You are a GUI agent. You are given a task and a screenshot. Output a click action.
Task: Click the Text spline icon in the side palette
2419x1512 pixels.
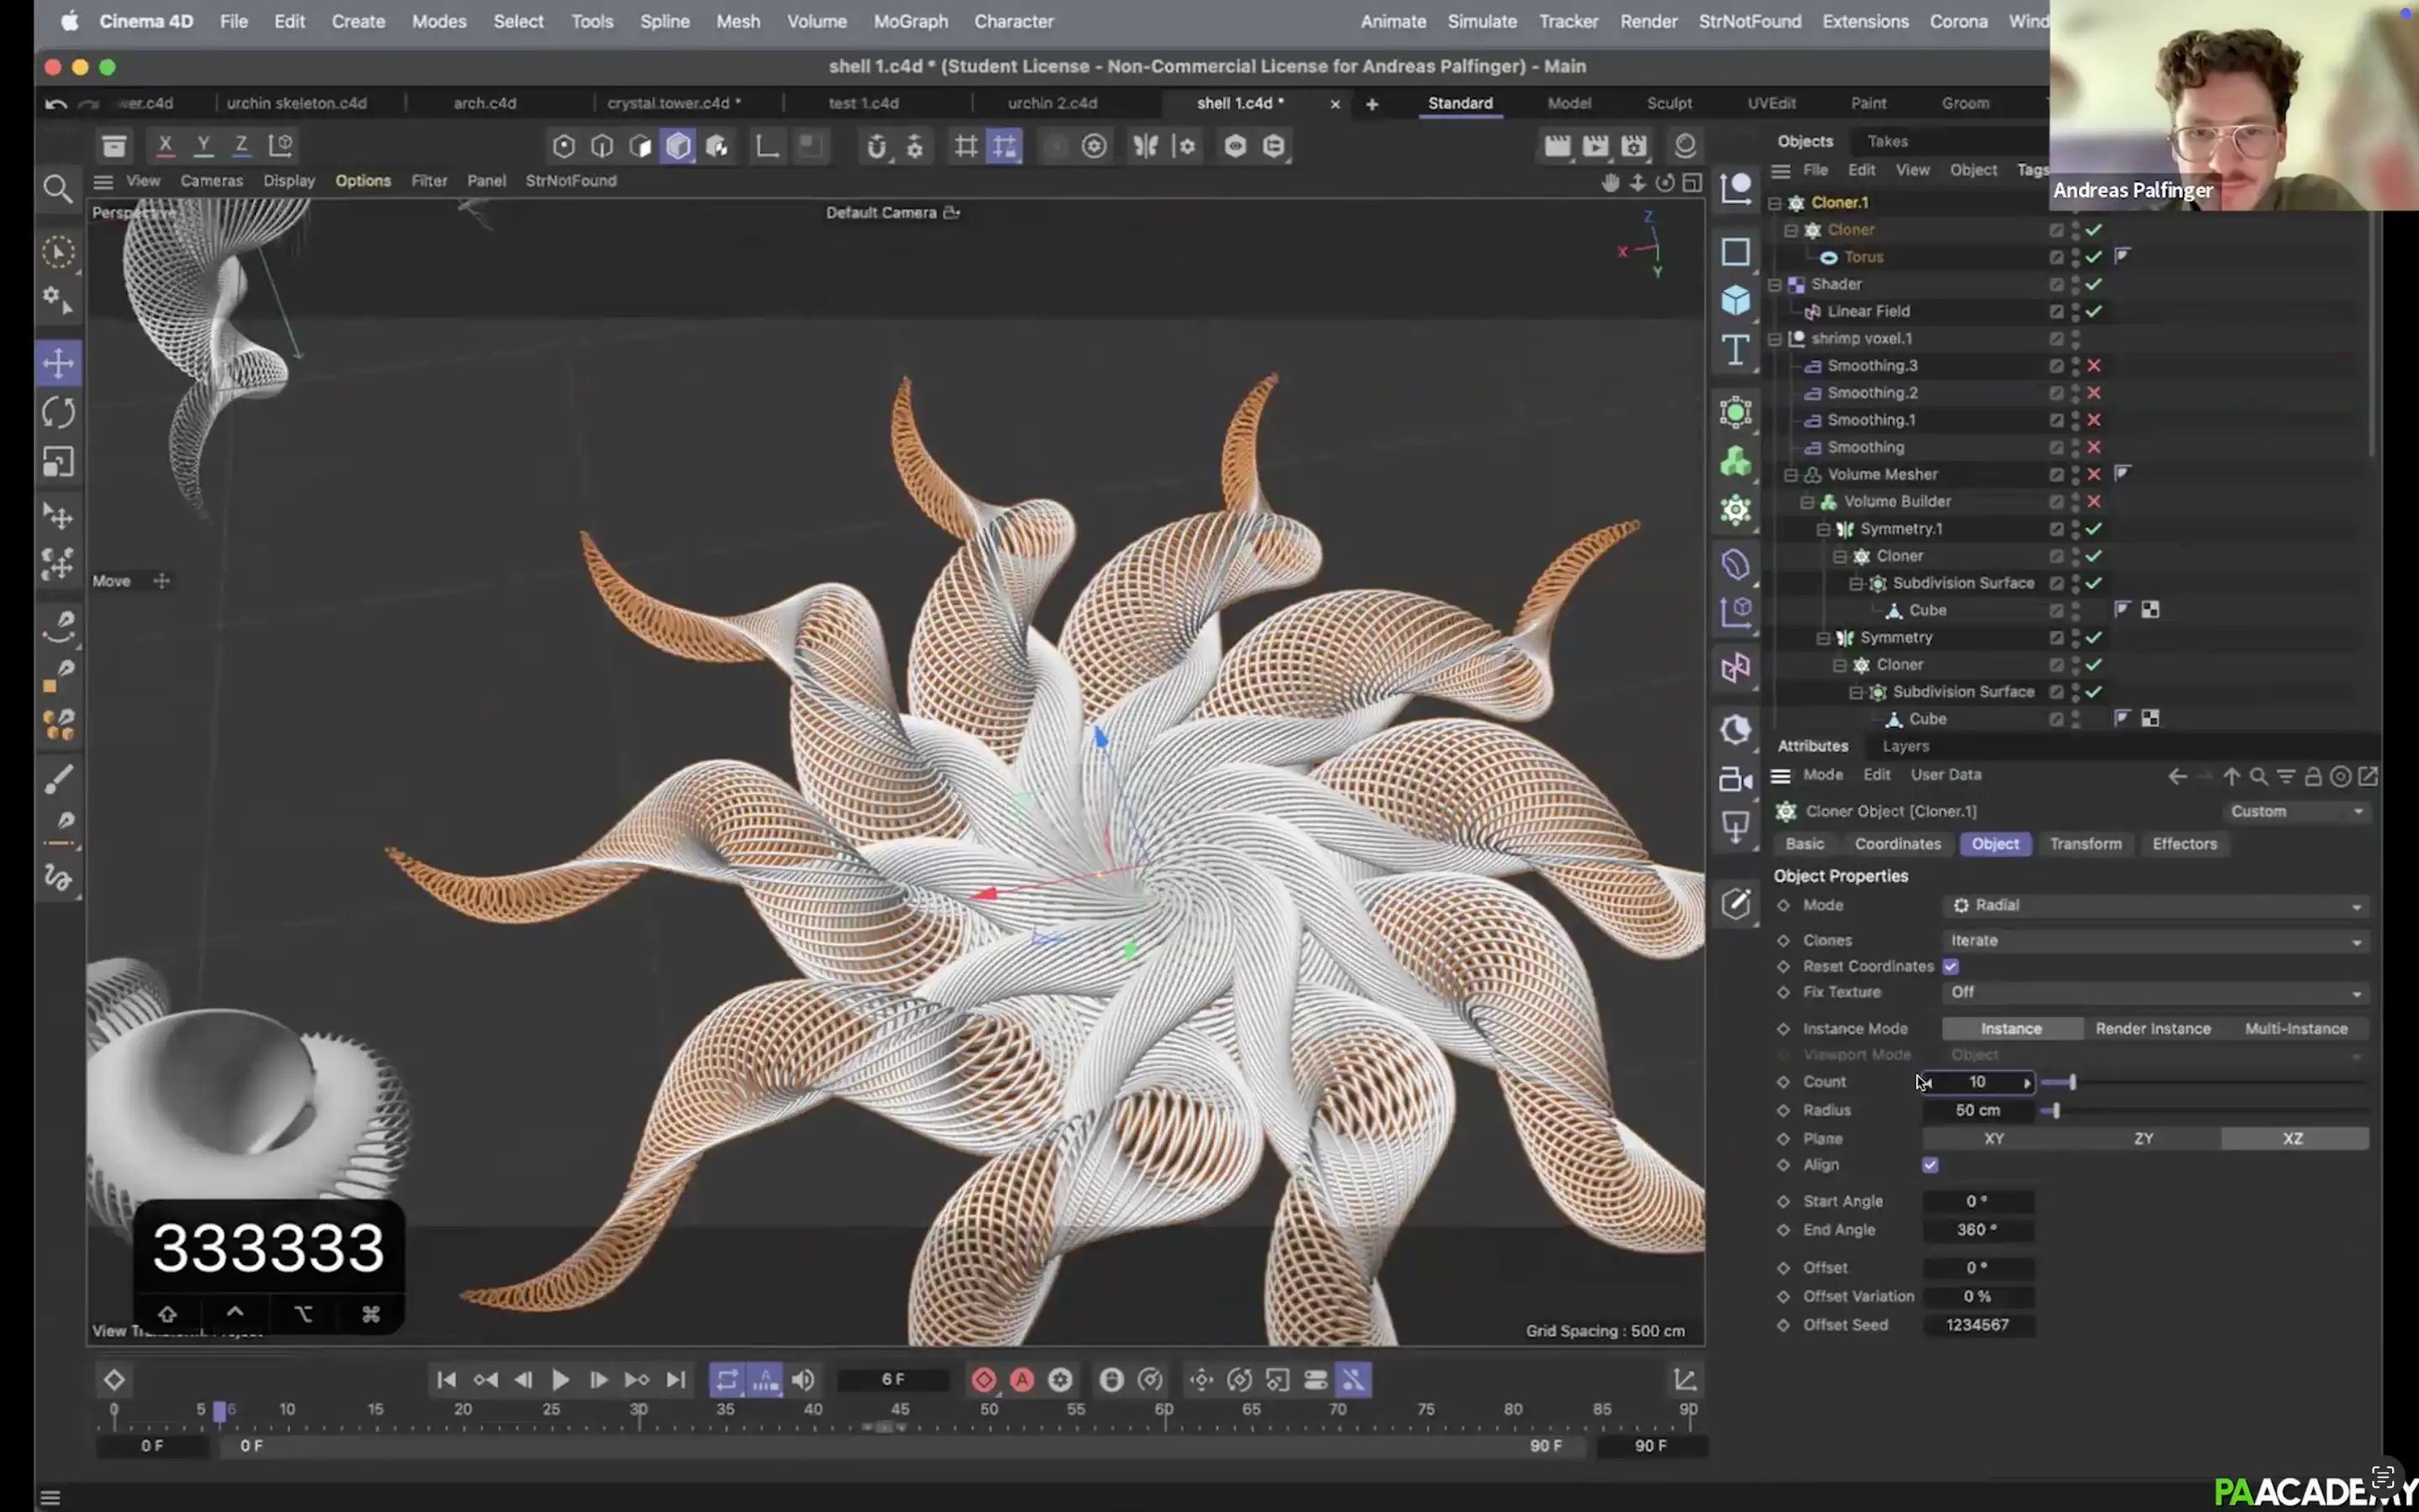[x=1735, y=350]
